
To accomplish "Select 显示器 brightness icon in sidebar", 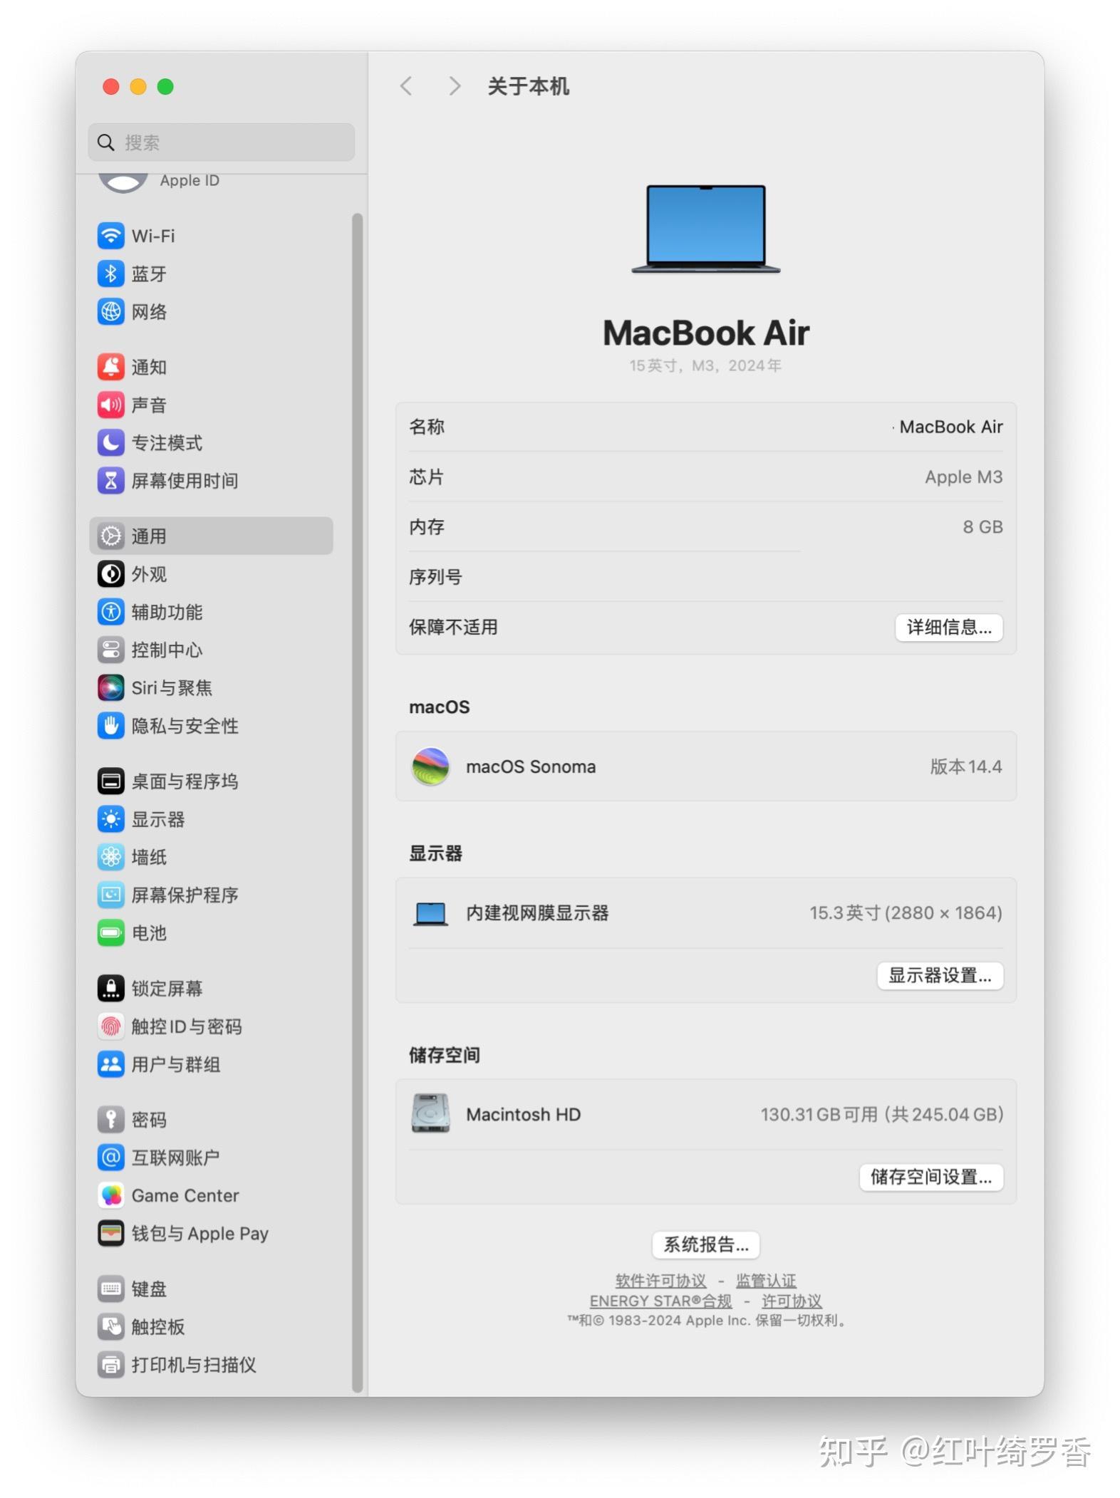I will tap(110, 819).
